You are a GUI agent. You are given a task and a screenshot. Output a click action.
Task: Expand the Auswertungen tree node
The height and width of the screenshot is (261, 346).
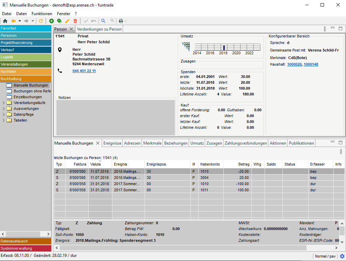click(4, 109)
